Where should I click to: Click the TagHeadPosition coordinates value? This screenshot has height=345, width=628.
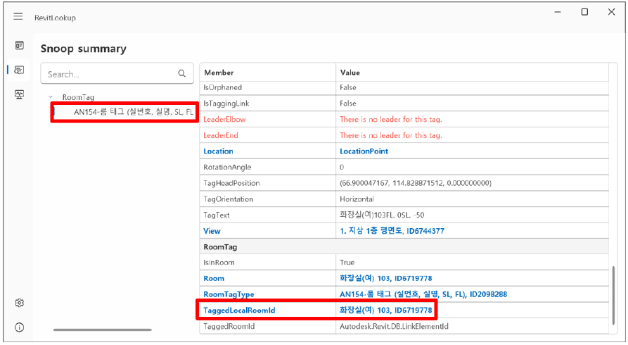pos(416,183)
